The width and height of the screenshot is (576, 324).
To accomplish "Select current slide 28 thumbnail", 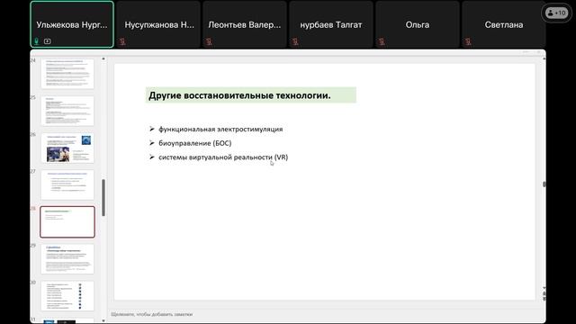I will [67, 222].
